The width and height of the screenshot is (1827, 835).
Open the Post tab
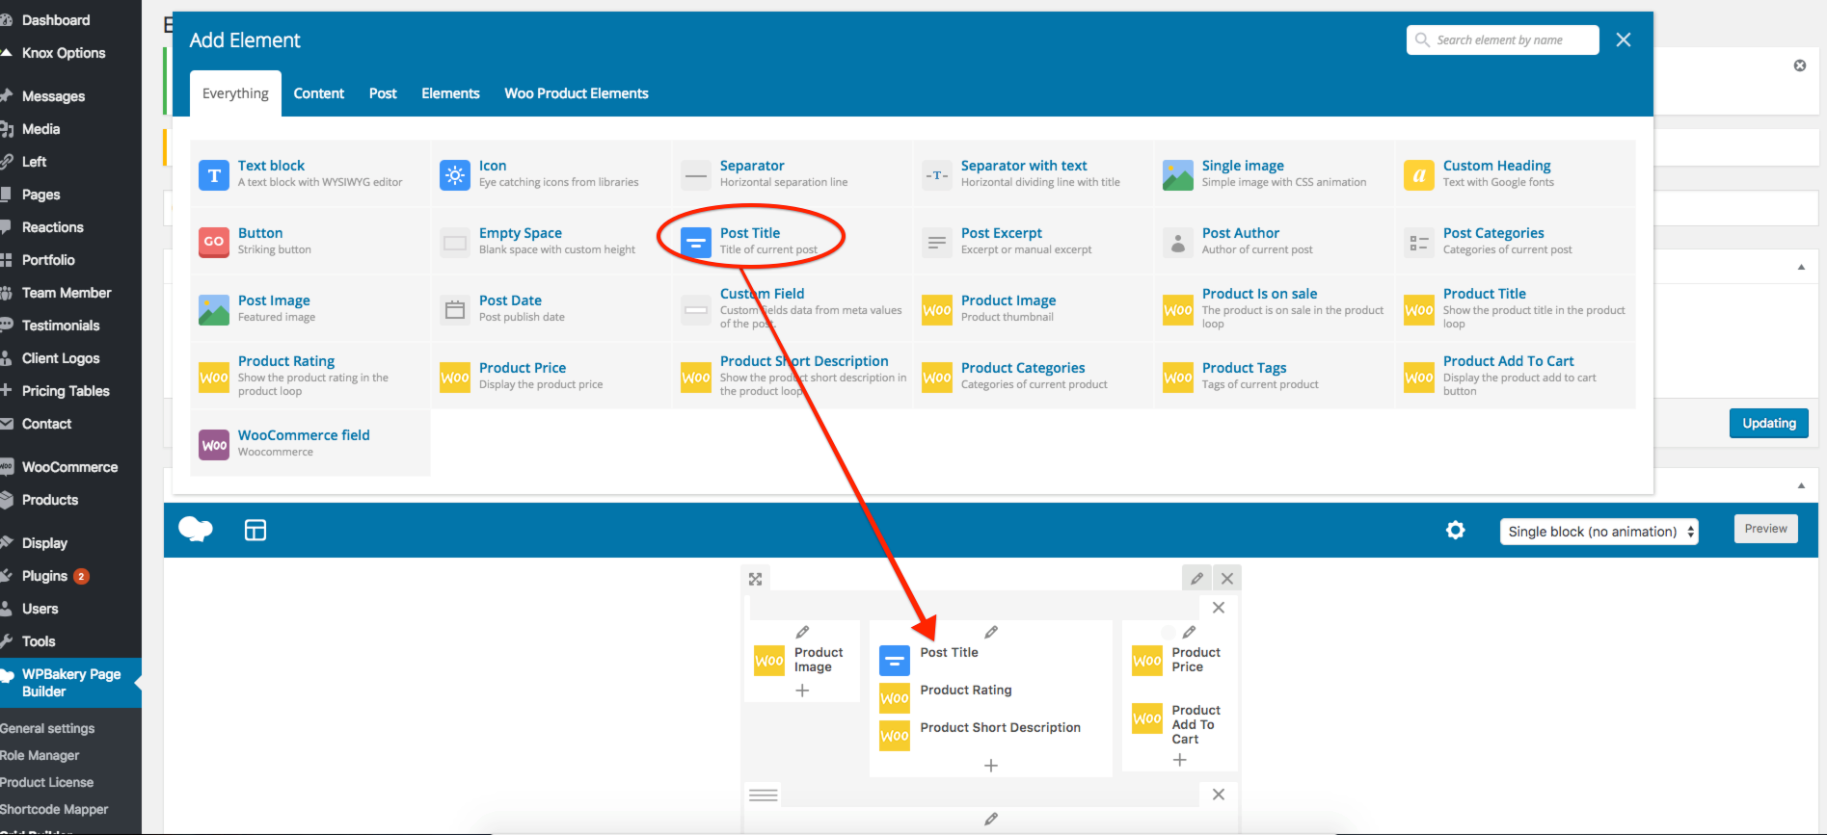click(383, 93)
